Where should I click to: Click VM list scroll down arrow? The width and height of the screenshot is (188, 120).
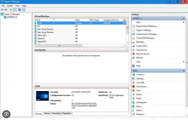[x=128, y=43]
